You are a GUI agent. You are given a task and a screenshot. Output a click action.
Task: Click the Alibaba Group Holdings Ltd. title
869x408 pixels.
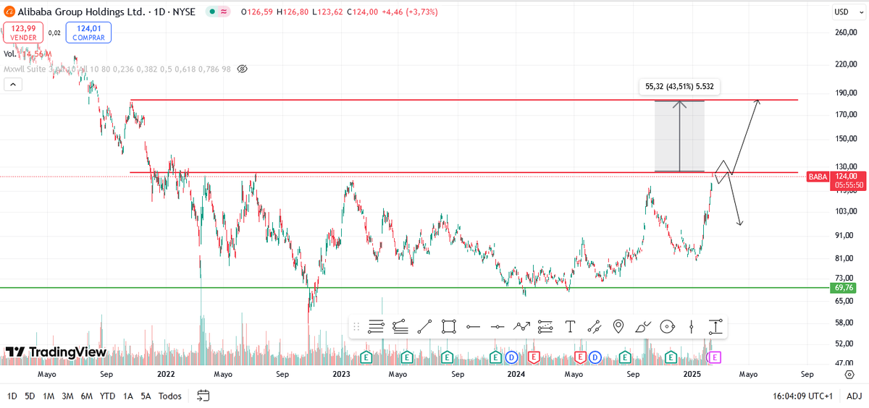coord(83,12)
